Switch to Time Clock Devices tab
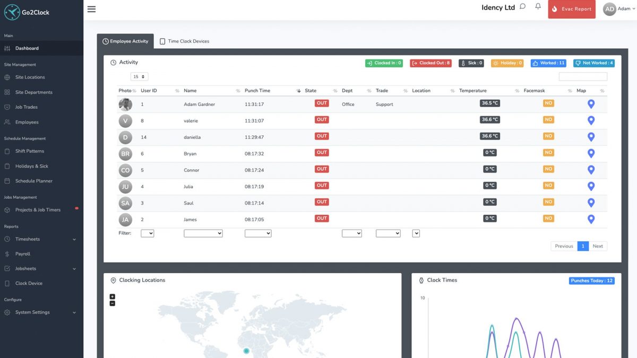 click(x=184, y=41)
